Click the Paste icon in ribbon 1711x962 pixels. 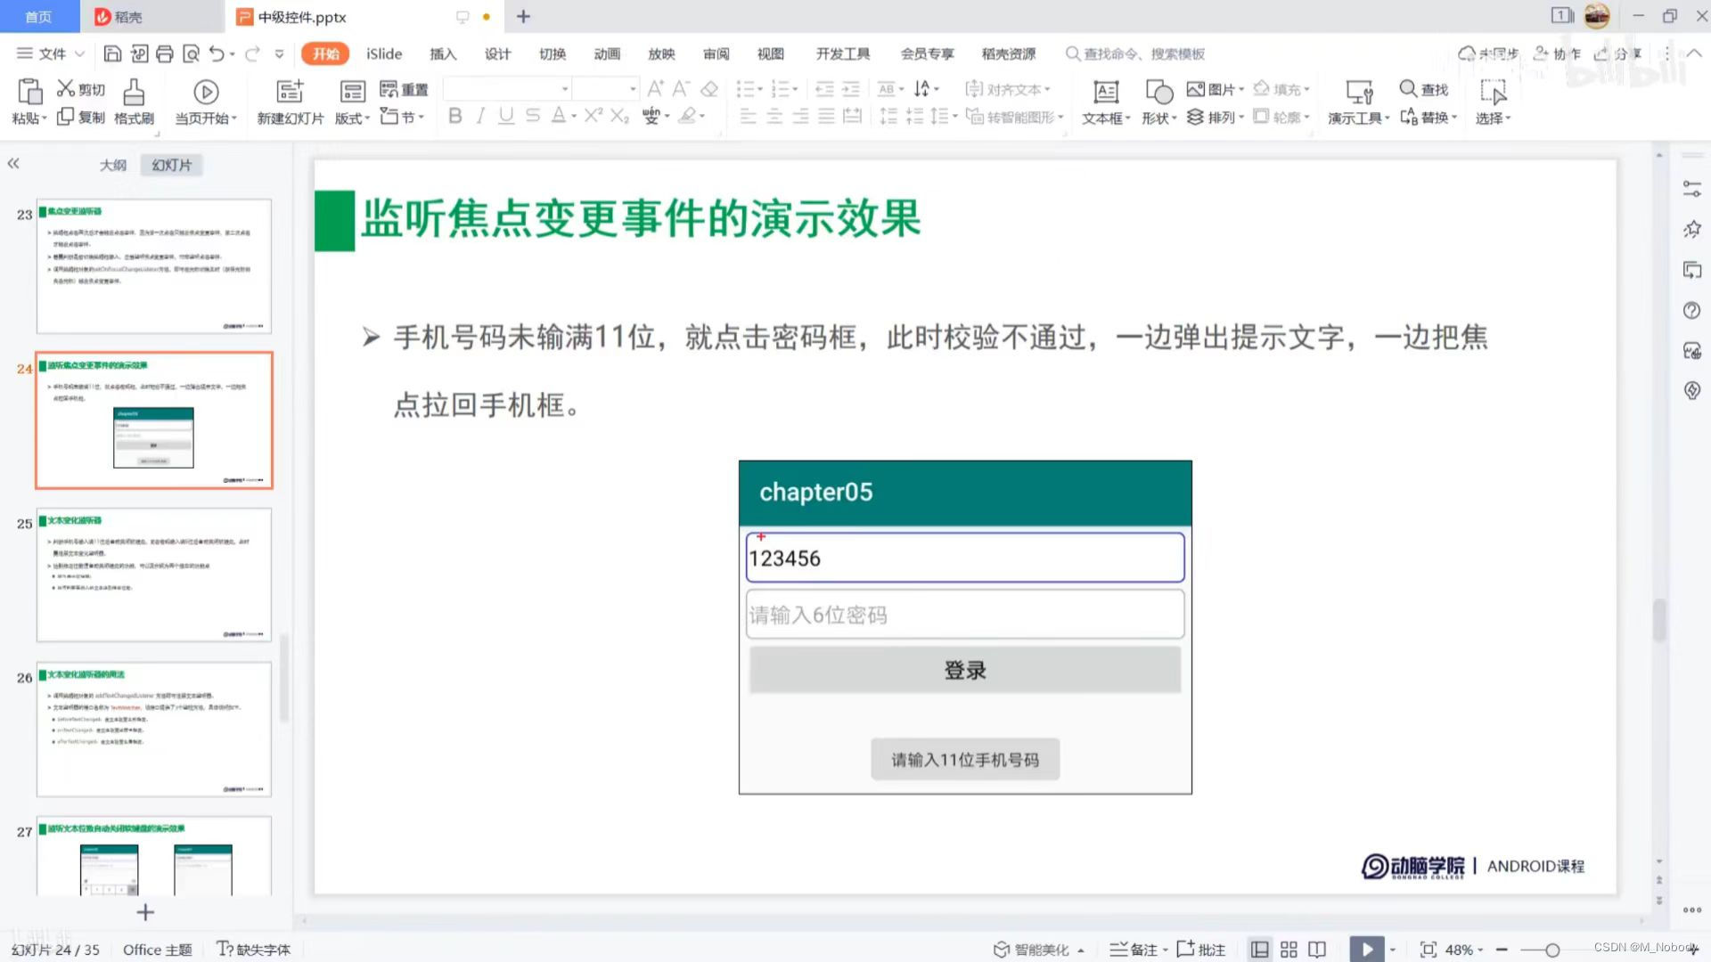pyautogui.click(x=29, y=92)
